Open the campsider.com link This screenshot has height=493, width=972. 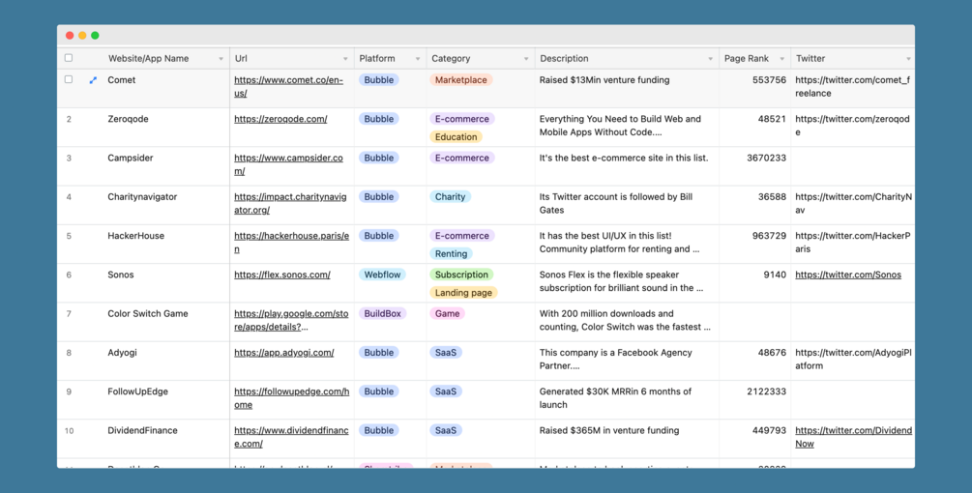pos(288,164)
